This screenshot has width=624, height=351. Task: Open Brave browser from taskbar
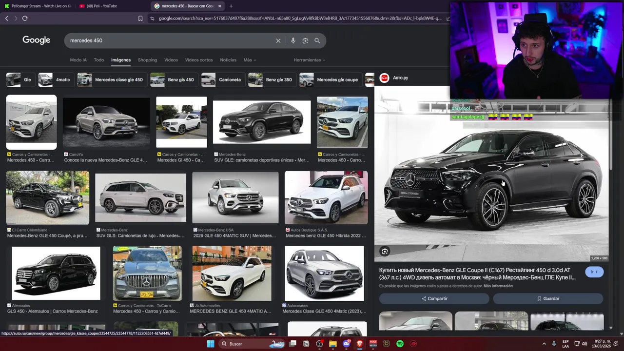pos(360,344)
